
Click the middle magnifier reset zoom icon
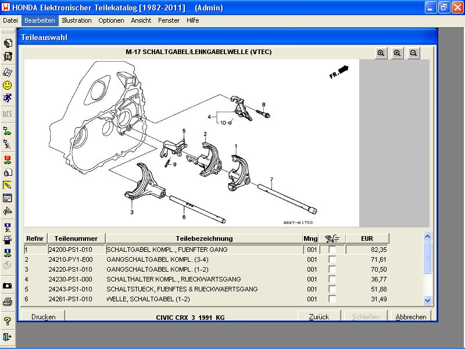397,53
